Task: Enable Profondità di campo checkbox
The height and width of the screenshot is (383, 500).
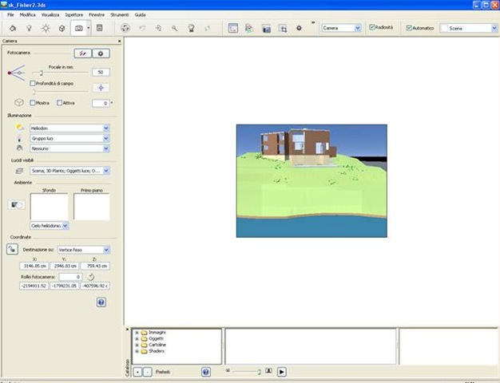Action: point(33,83)
